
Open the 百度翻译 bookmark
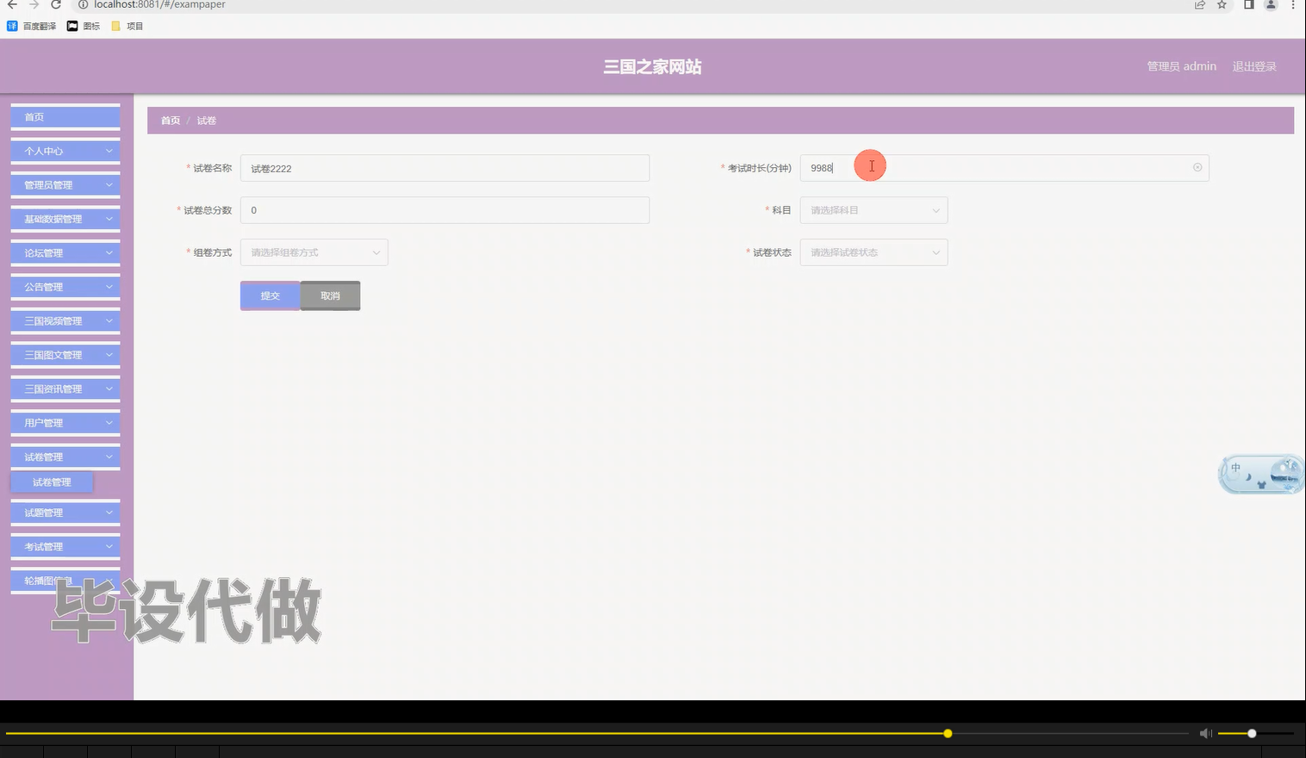click(x=31, y=25)
